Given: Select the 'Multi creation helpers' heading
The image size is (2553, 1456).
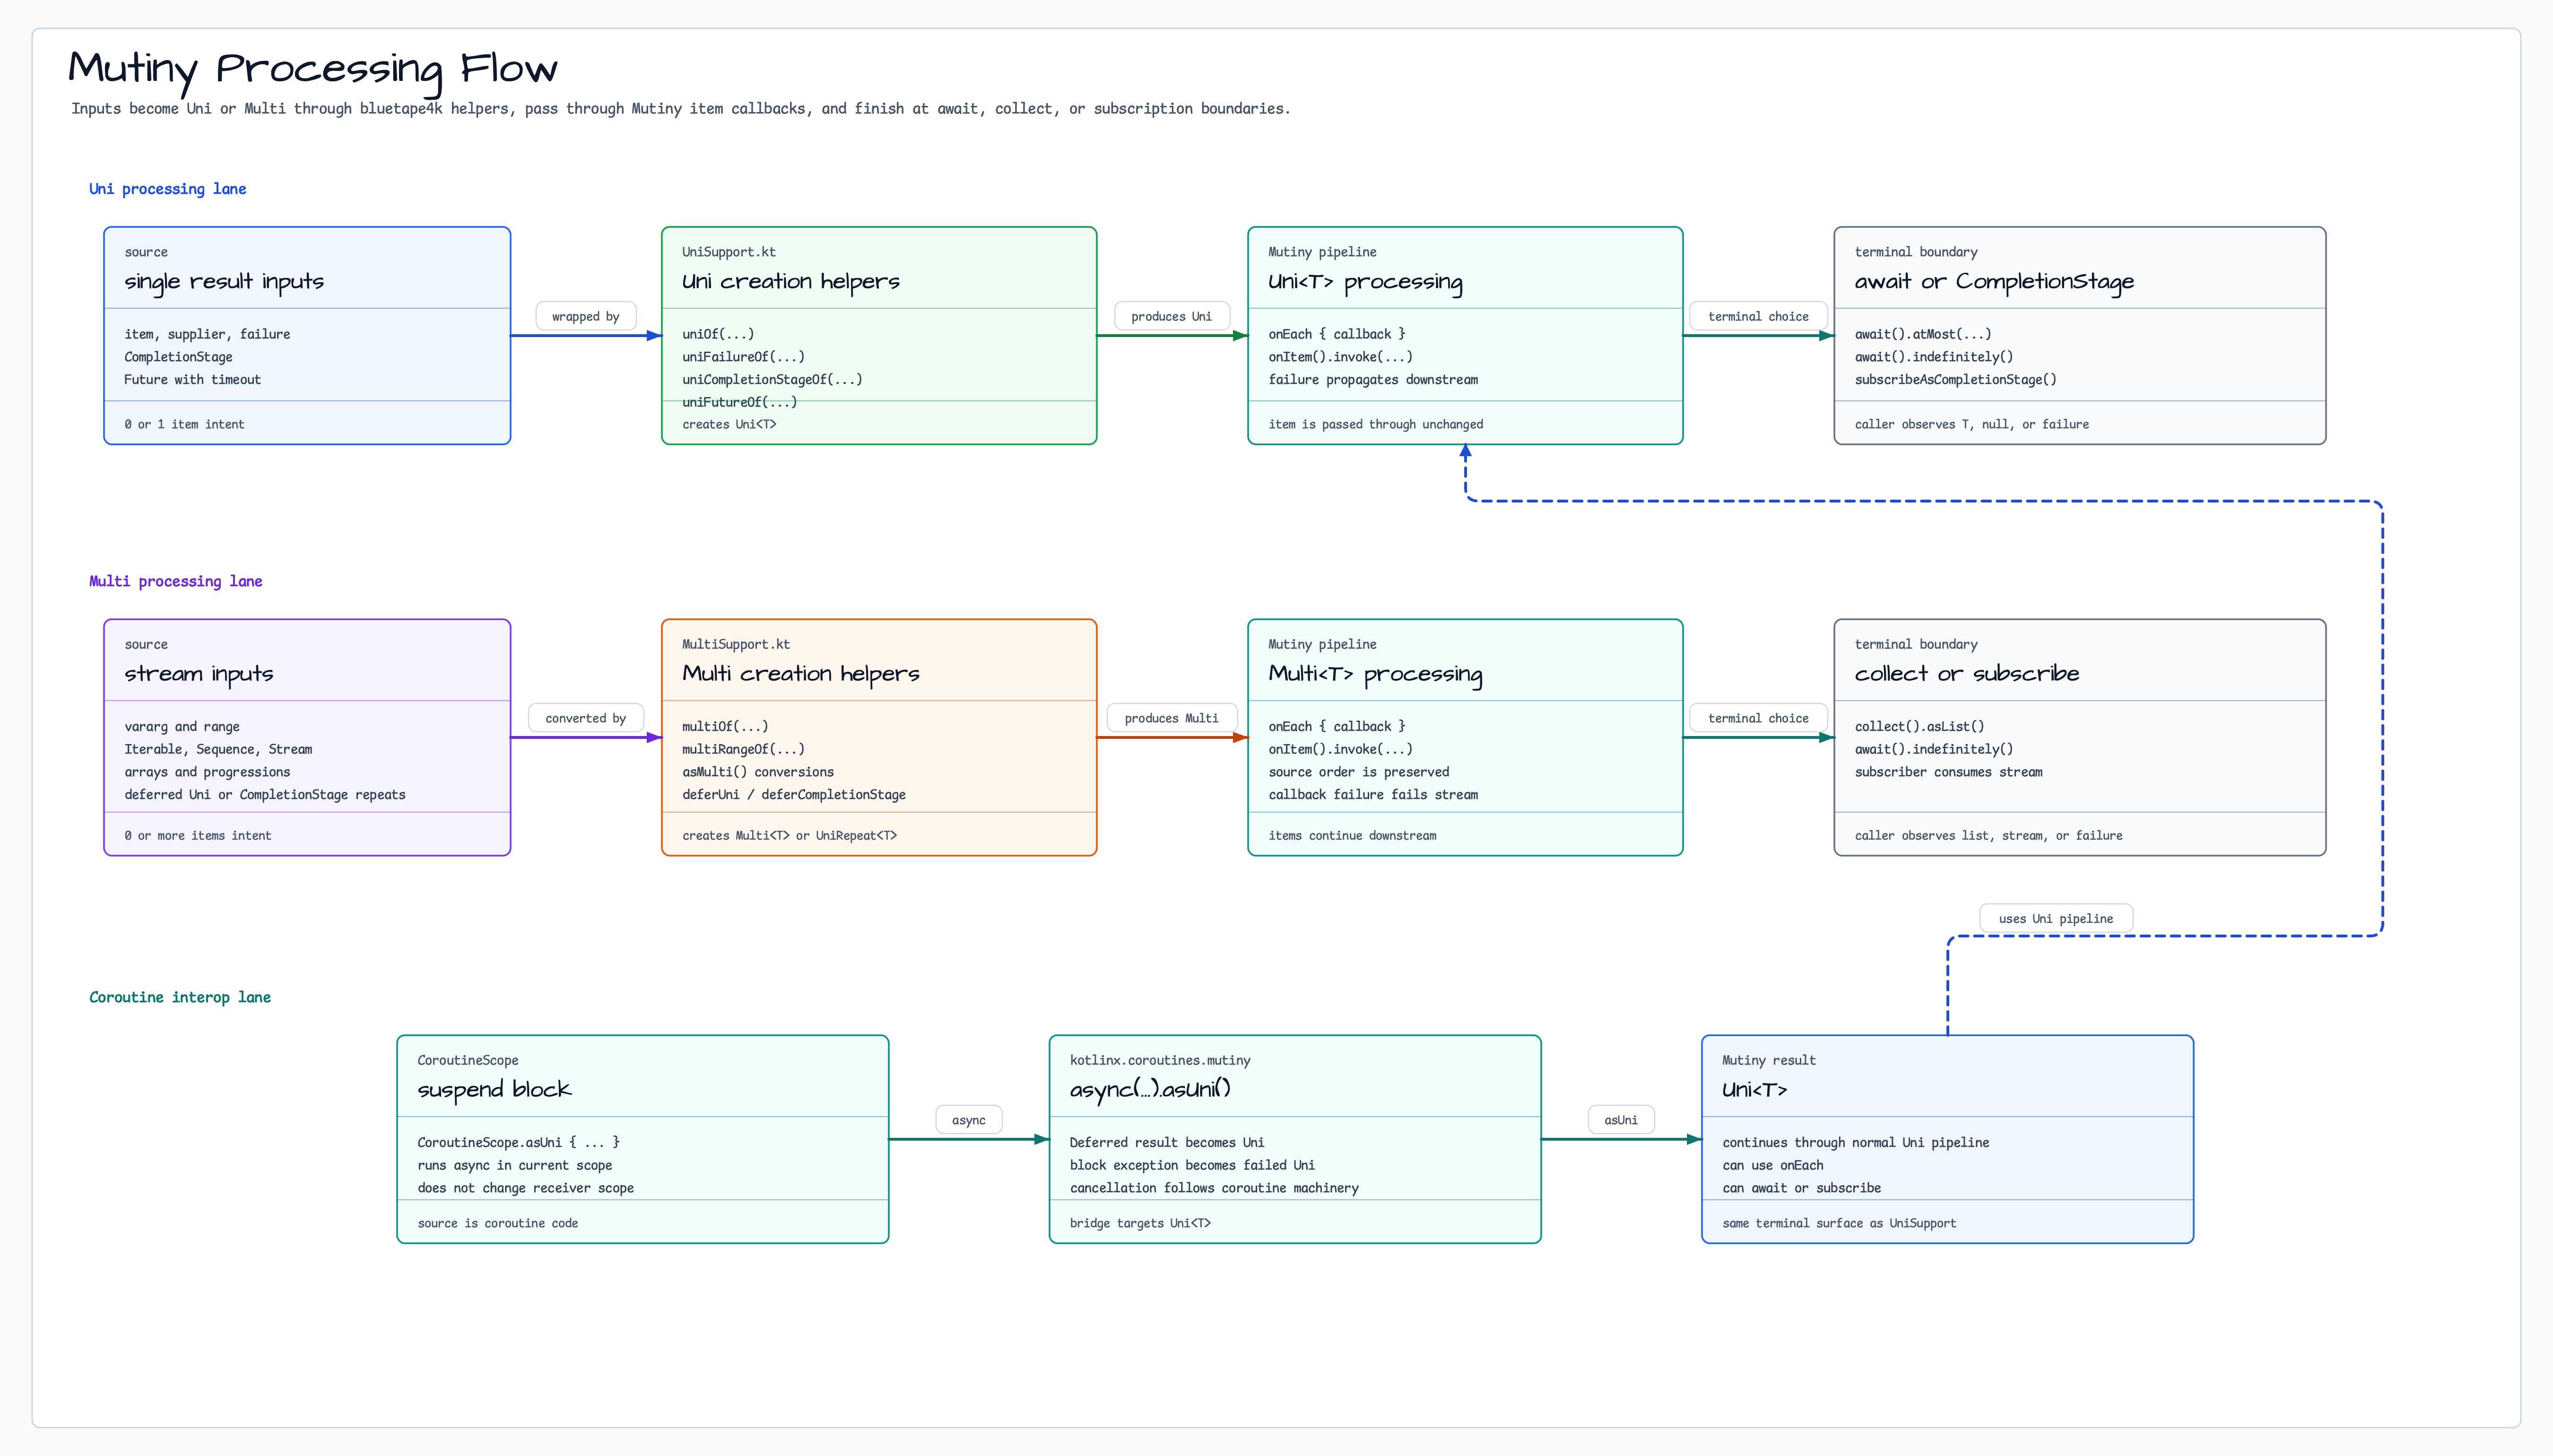Looking at the screenshot, I should [x=801, y=674].
